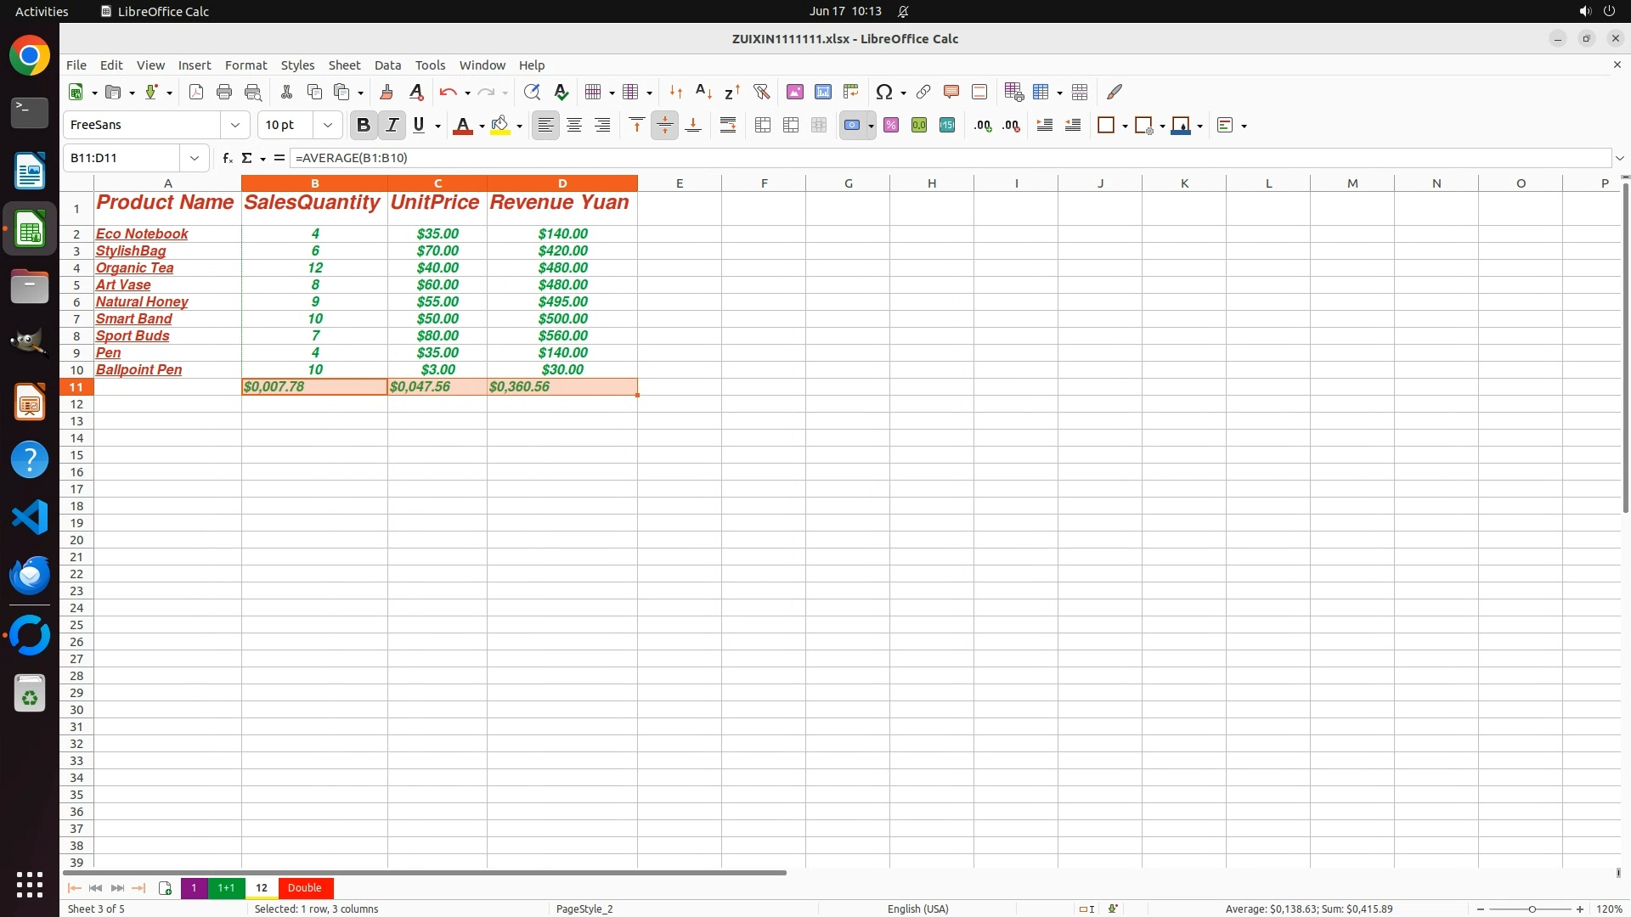1631x917 pixels.
Task: Click the English (USA) language status
Action: point(917,909)
